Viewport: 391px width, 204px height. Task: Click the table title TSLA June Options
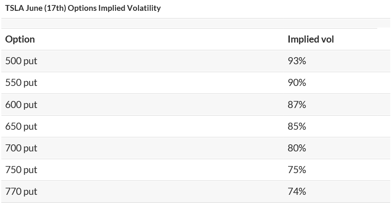point(83,8)
